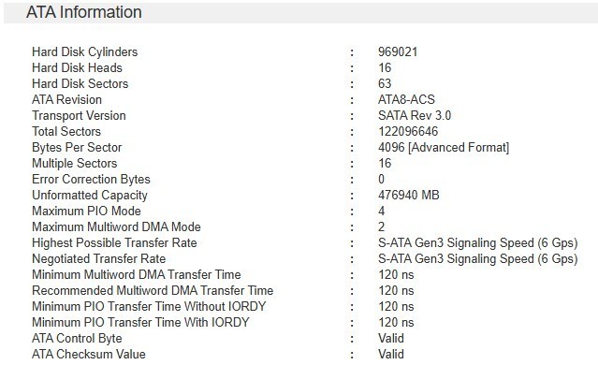This screenshot has width=598, height=365.
Task: Select the Maximum PIO Mode label
Action: (x=86, y=211)
